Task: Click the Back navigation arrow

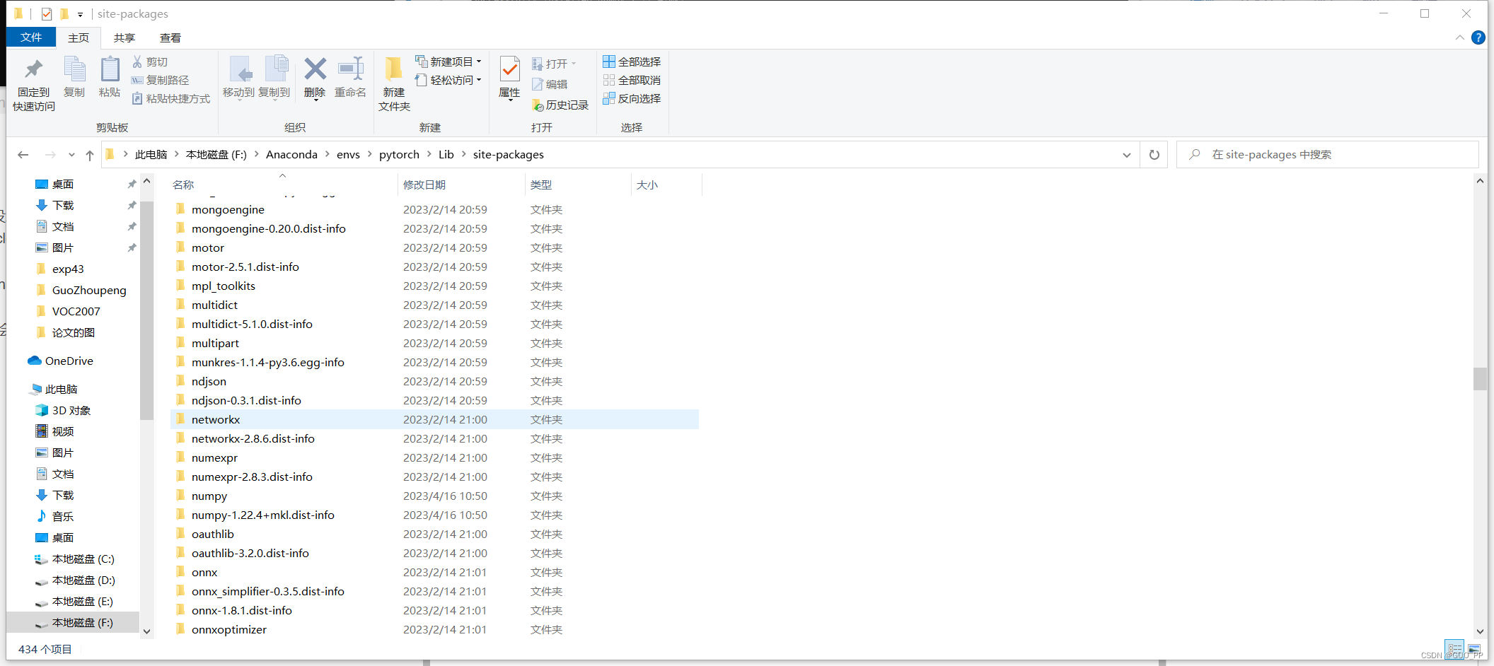Action: pyautogui.click(x=23, y=154)
